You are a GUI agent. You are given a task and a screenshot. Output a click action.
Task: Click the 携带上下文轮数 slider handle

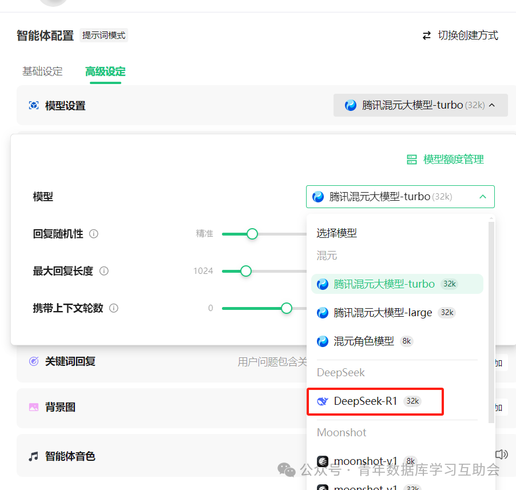click(287, 308)
